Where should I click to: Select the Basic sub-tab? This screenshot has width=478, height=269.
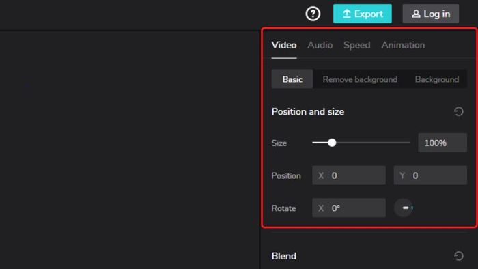292,79
